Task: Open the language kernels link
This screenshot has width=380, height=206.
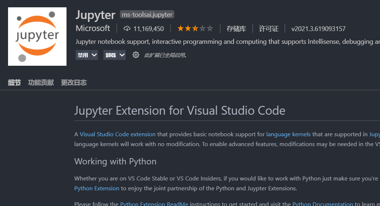Action: tap(288, 134)
